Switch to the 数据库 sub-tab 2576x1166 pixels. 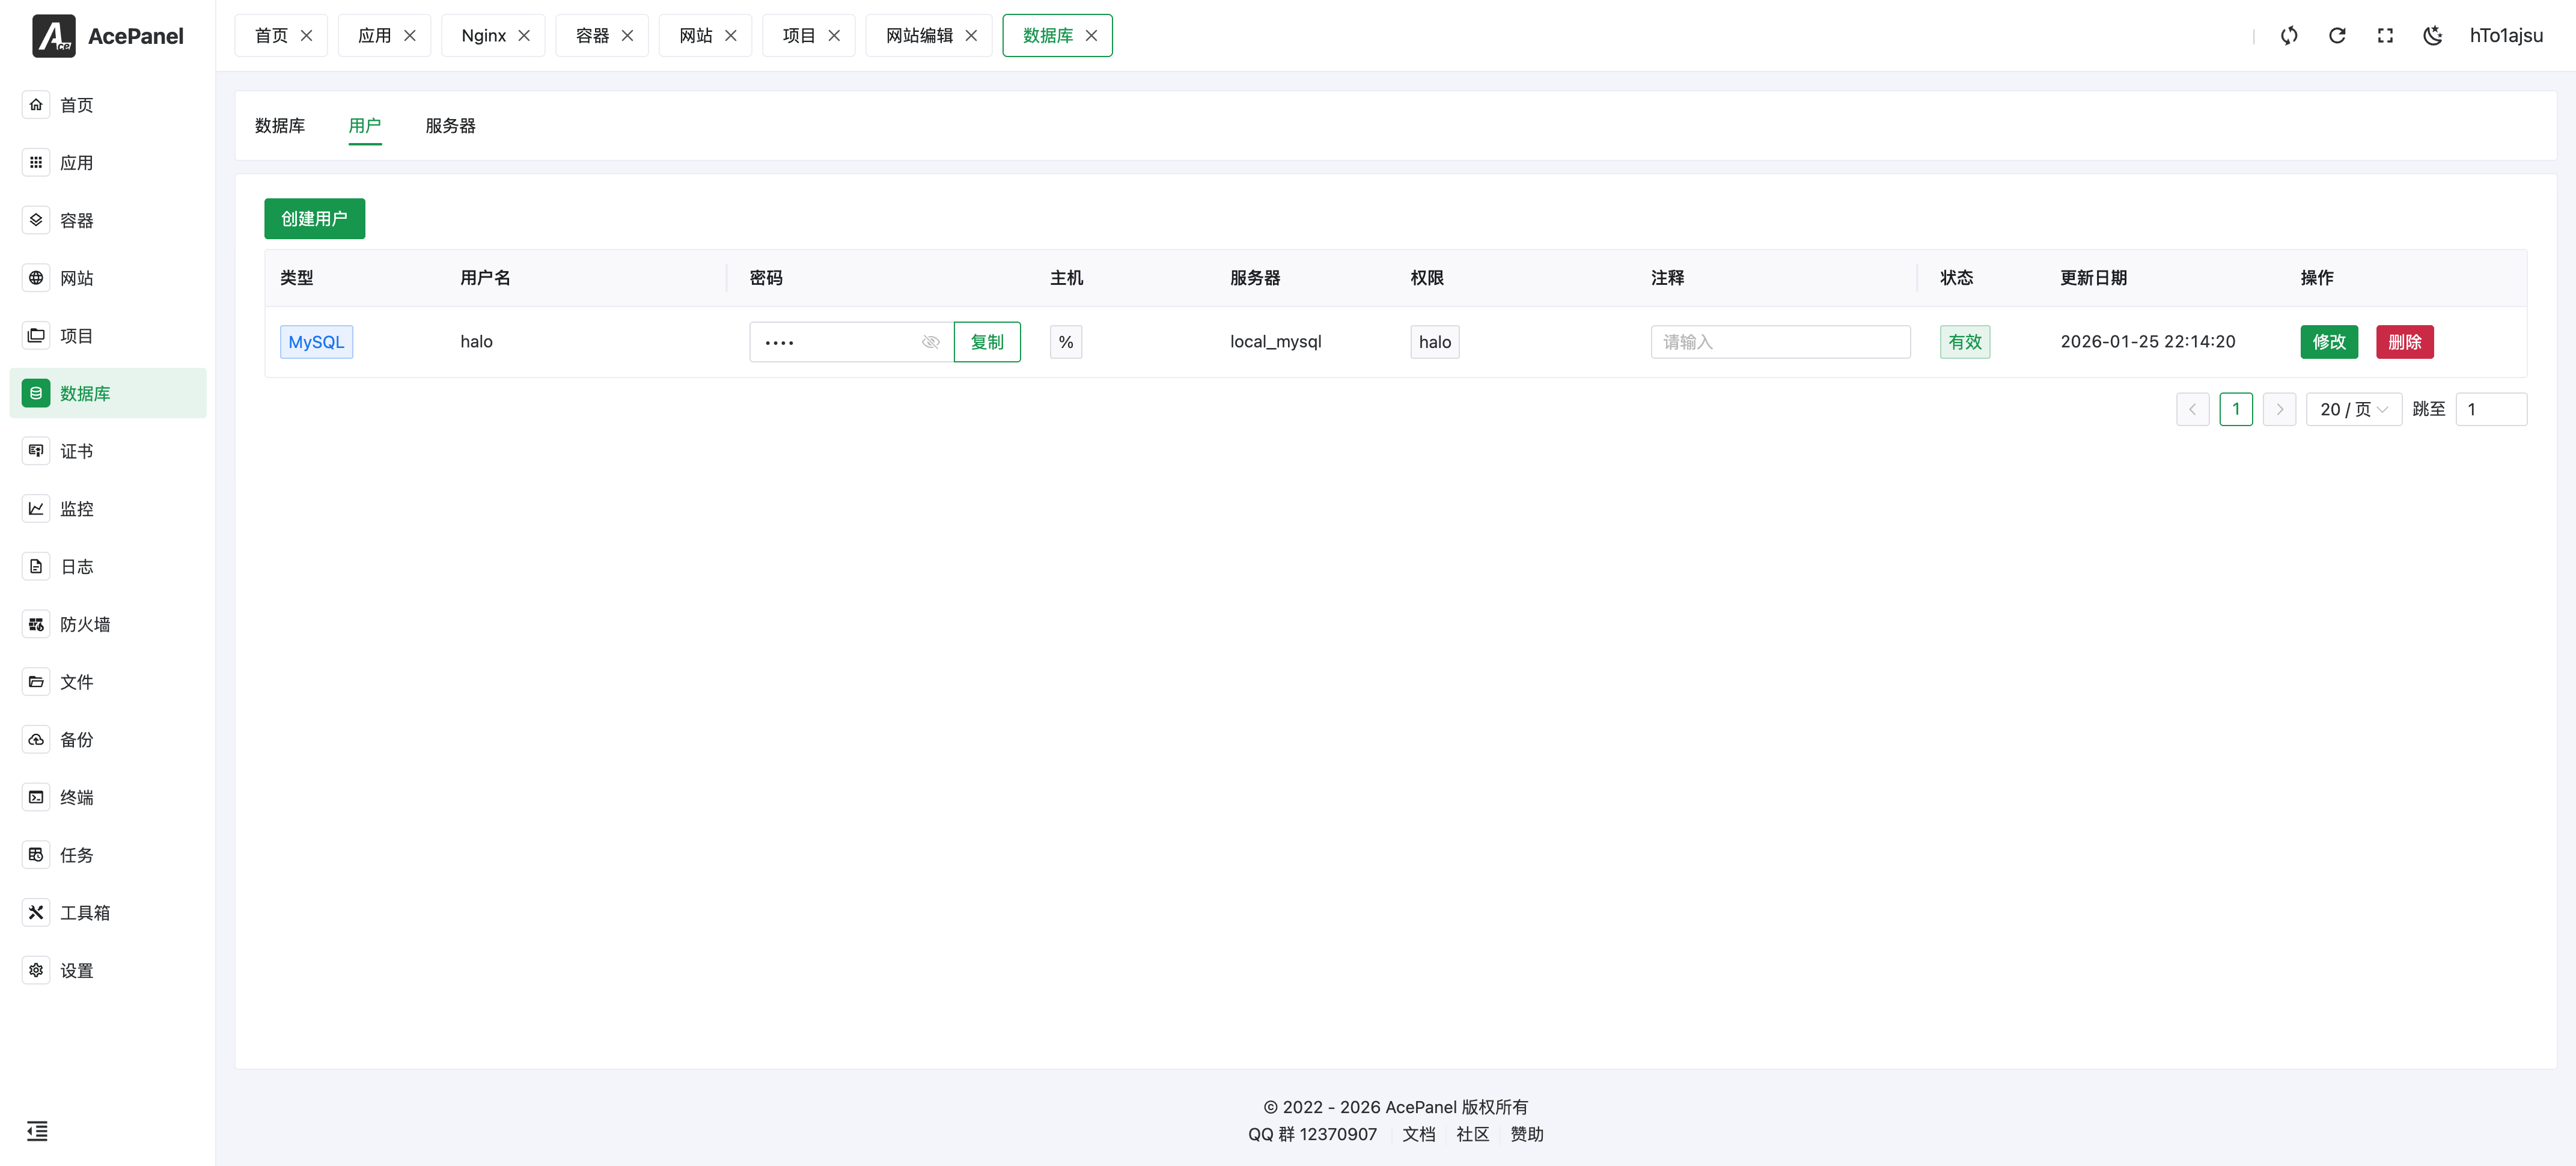click(281, 126)
